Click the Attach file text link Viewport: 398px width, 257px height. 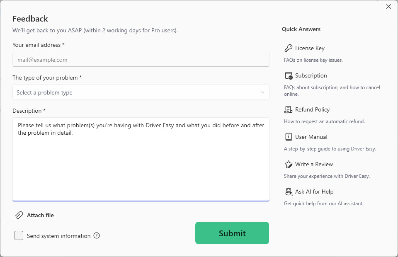click(x=40, y=215)
